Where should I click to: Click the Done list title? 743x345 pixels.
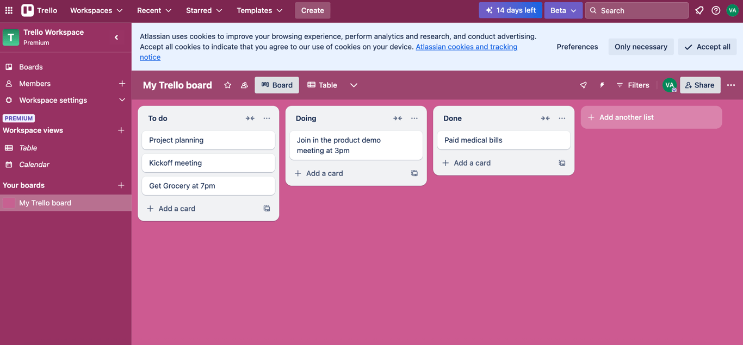tap(453, 118)
